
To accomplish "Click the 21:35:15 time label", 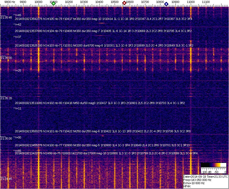I will click(x=6, y=98).
